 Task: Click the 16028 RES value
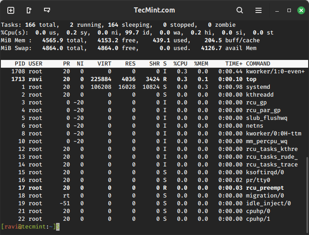click(x=127, y=87)
